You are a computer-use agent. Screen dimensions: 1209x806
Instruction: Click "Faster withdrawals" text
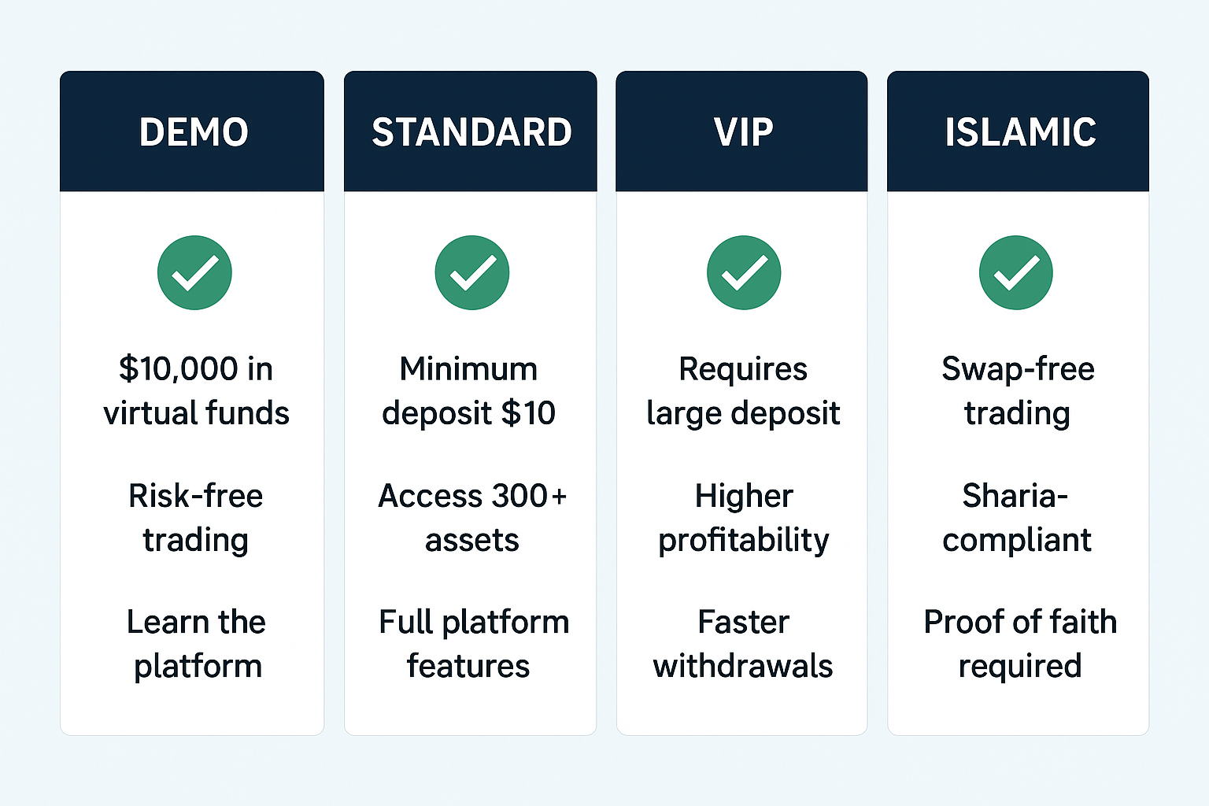point(743,643)
